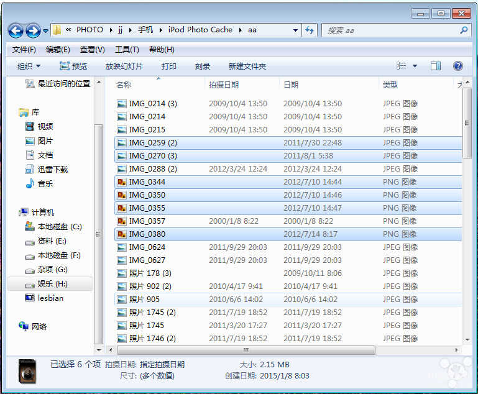
Task: Click the JPEG icon of IMG_0214 (3)
Action: pos(122,104)
